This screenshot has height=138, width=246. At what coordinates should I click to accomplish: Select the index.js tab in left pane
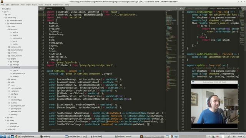click(55, 8)
